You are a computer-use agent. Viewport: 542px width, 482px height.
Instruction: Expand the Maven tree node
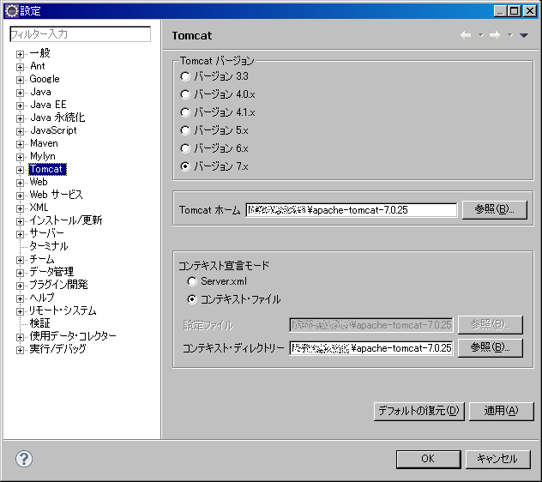pyautogui.click(x=20, y=144)
